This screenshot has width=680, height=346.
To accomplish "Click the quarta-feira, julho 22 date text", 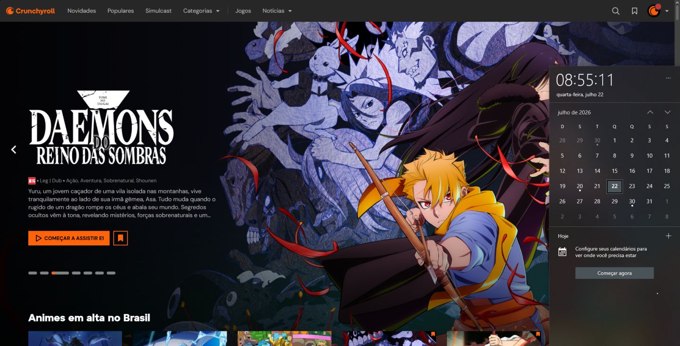I will coord(580,95).
